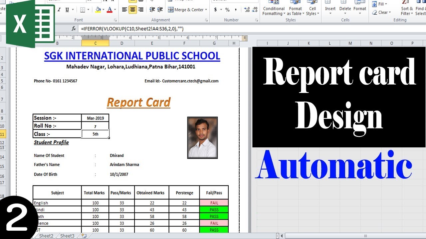Apply the red font color icon
Image resolution: width=426 pixels, height=239 pixels.
(110, 10)
